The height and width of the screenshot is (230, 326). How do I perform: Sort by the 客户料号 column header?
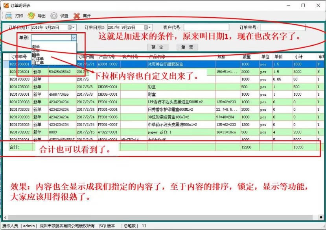[x=130, y=57]
